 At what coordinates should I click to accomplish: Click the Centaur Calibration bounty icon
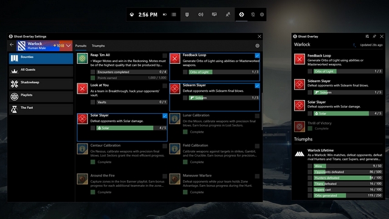tap(82, 148)
